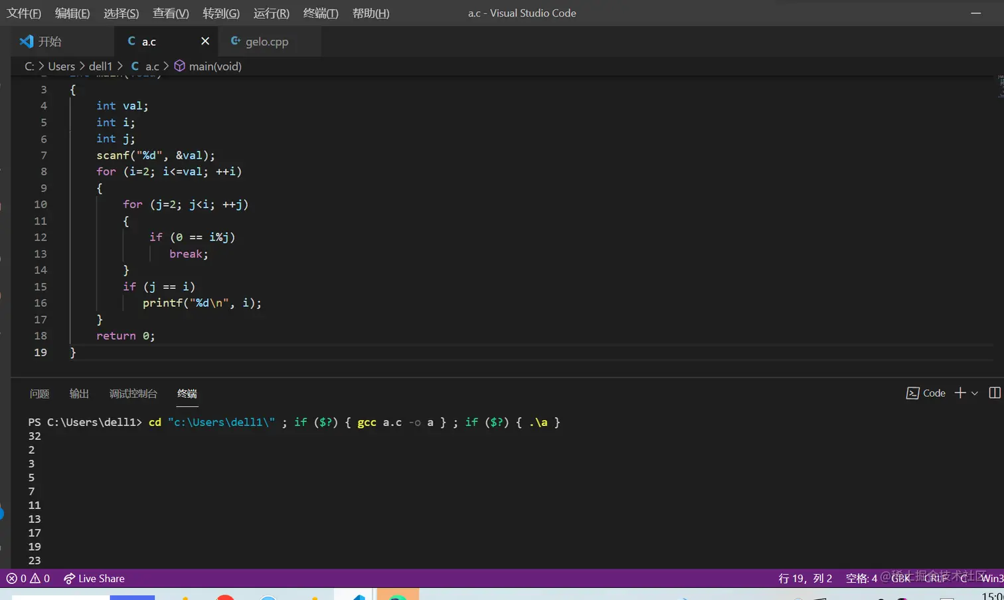Click the terminal output "17"
The width and height of the screenshot is (1004, 600).
pos(35,533)
